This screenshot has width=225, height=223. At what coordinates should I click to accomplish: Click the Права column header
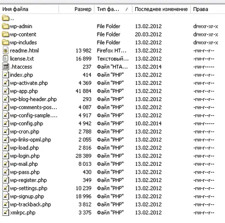click(201, 9)
